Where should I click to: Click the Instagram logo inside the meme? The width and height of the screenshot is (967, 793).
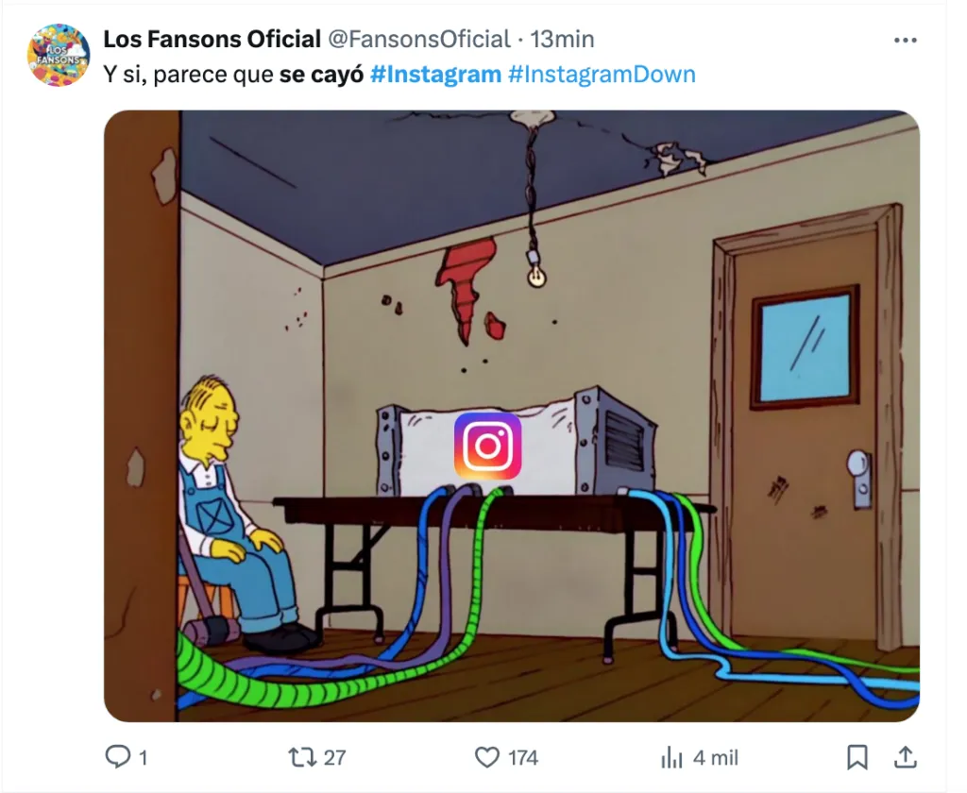pos(487,446)
